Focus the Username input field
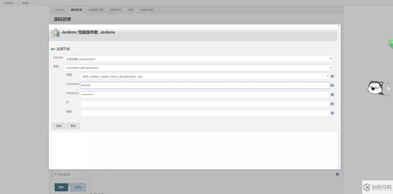393x194 pixels. click(x=205, y=85)
